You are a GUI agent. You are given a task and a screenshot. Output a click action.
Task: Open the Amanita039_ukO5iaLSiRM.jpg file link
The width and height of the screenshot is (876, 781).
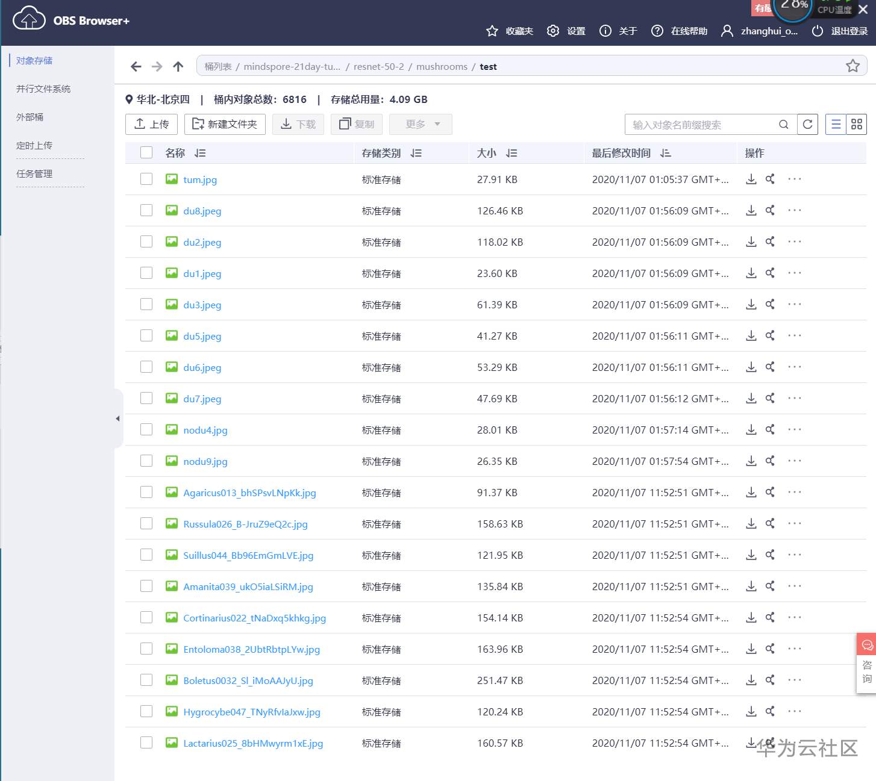(248, 587)
